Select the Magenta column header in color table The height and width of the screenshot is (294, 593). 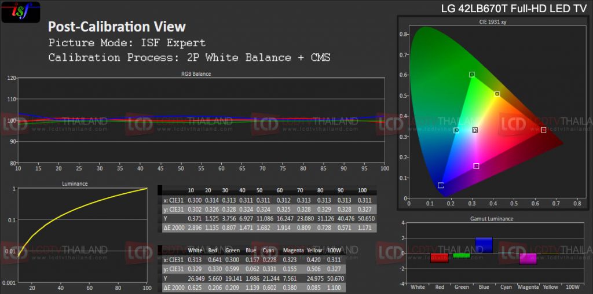(293, 250)
